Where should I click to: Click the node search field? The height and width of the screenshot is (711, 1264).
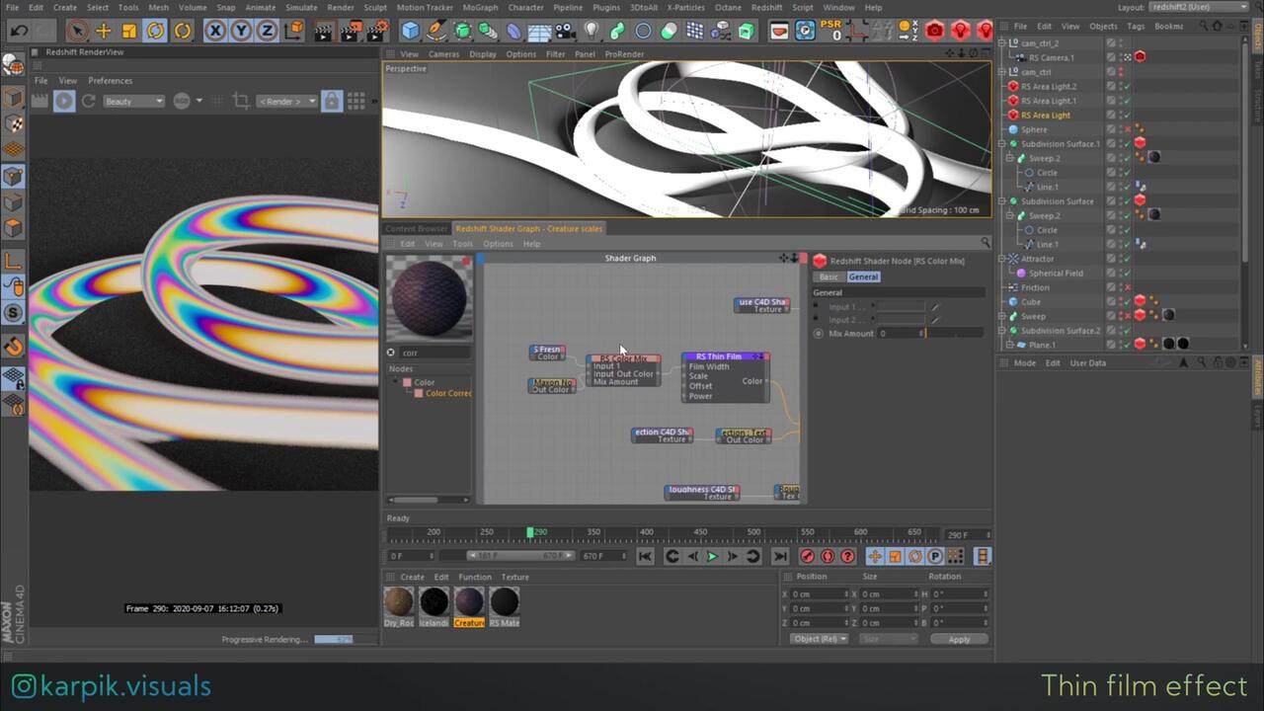tap(434, 353)
